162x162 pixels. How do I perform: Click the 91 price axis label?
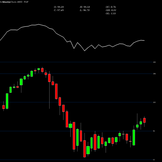pyautogui.click(x=154, y=160)
